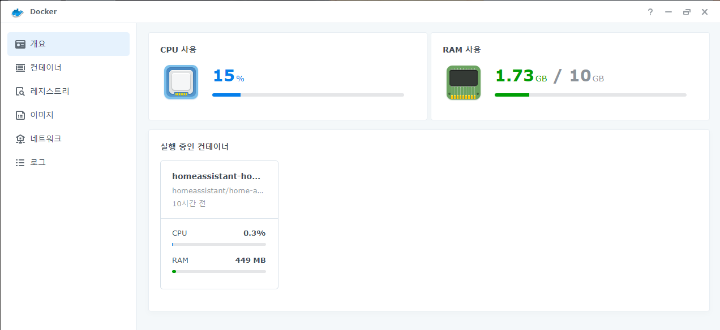Restore the Docker window size

(687, 12)
